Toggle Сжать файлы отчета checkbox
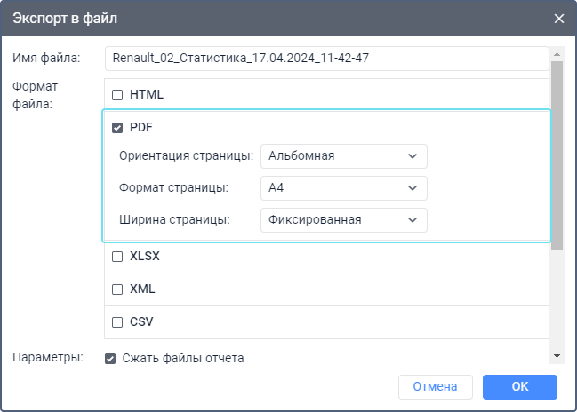This screenshot has height=412, width=577. pyautogui.click(x=111, y=359)
